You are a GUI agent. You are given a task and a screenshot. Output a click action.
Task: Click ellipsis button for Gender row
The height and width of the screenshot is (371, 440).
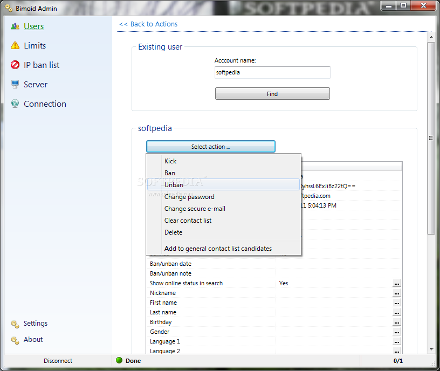click(x=396, y=332)
